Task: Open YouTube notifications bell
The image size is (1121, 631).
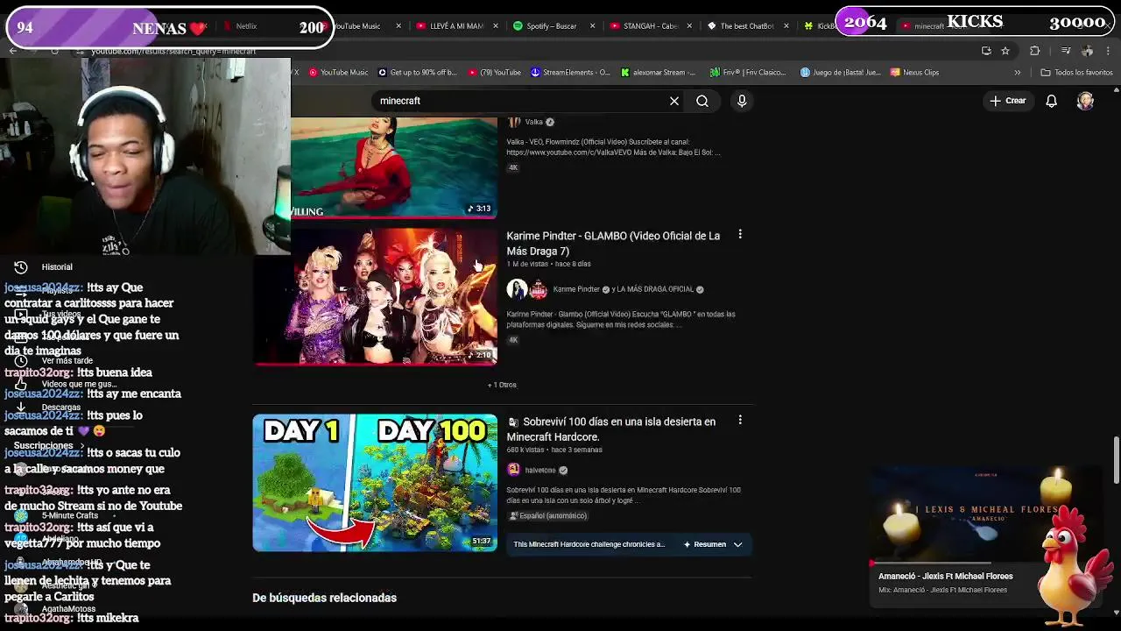Action: pyautogui.click(x=1051, y=101)
